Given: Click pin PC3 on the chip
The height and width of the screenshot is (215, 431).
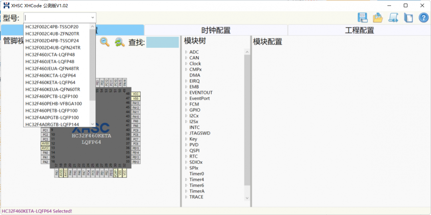Looking at the screenshot, I should point(46,139).
